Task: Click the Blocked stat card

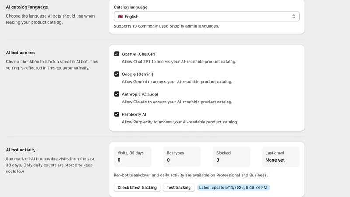Action: point(231,157)
